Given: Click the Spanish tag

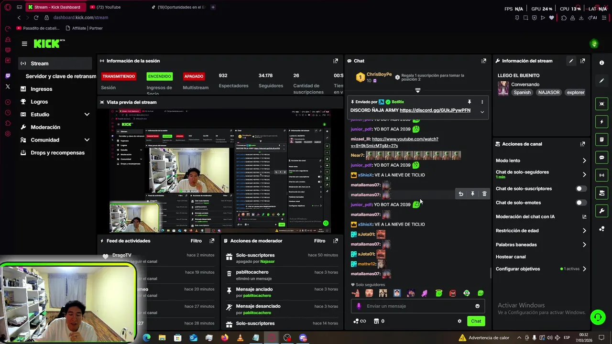Looking at the screenshot, I should (522, 93).
